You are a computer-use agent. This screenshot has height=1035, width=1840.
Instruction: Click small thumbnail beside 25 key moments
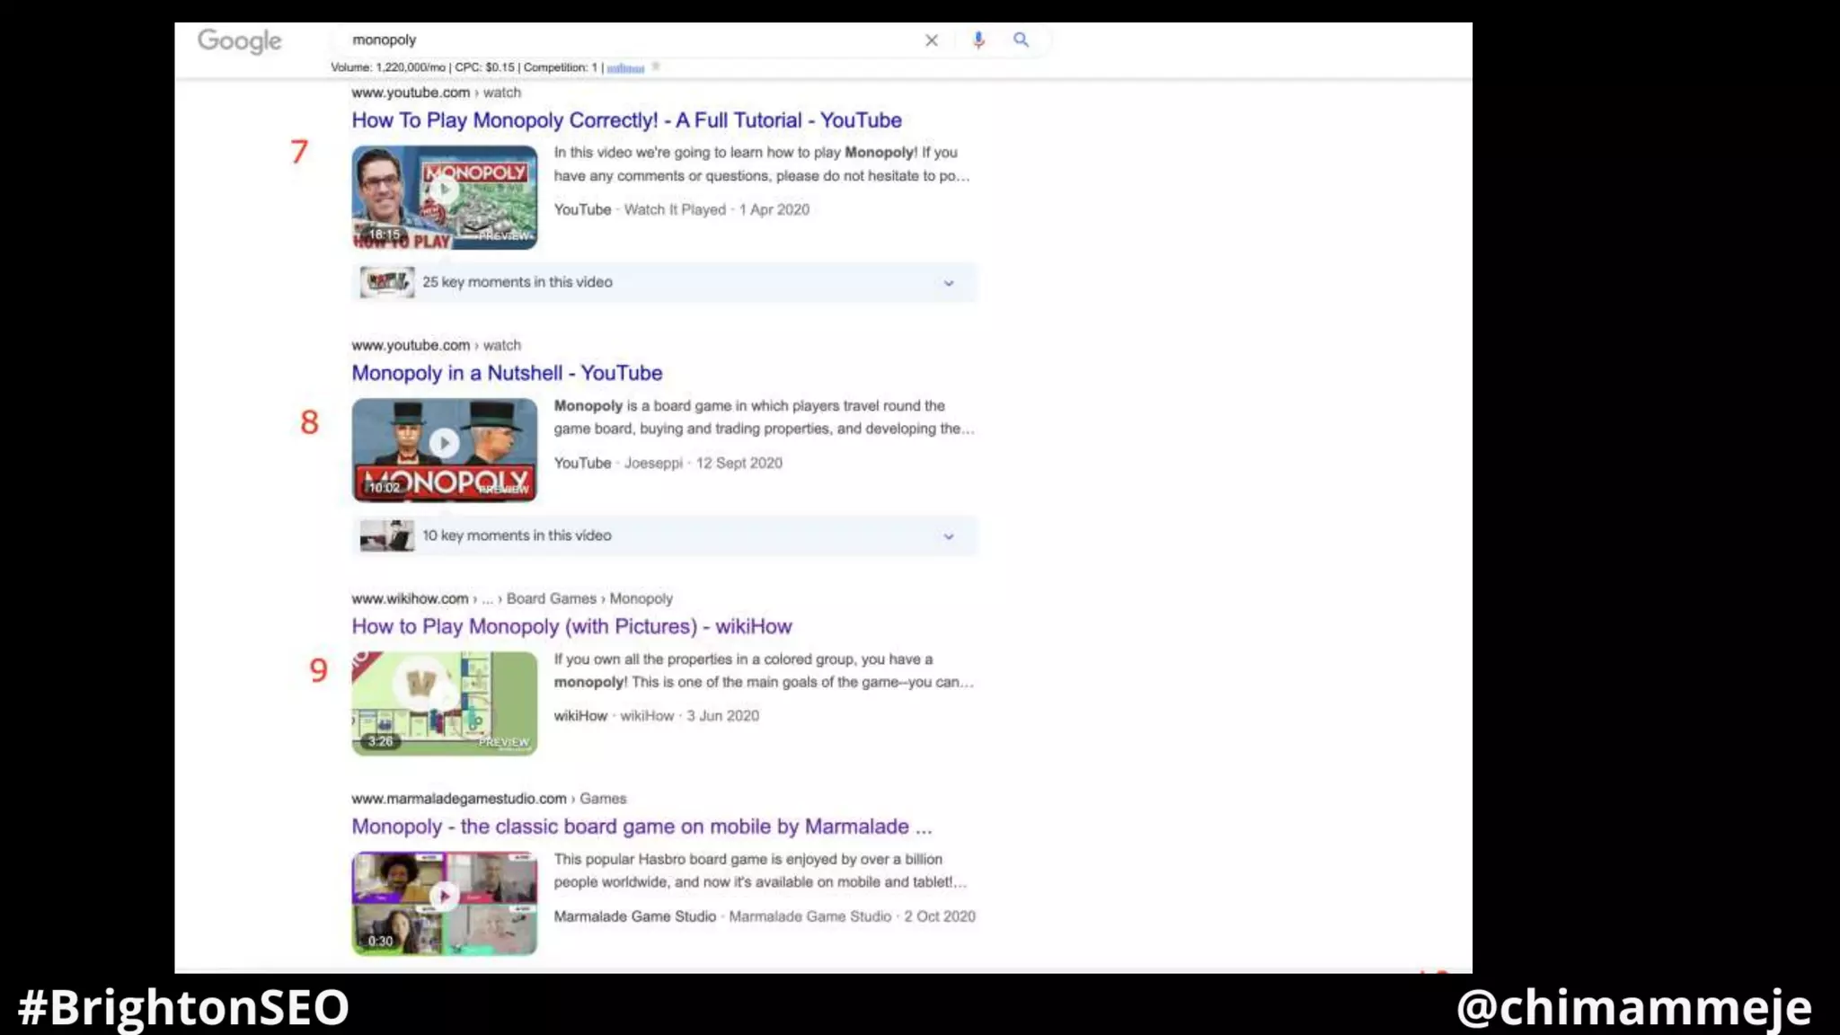tap(386, 282)
